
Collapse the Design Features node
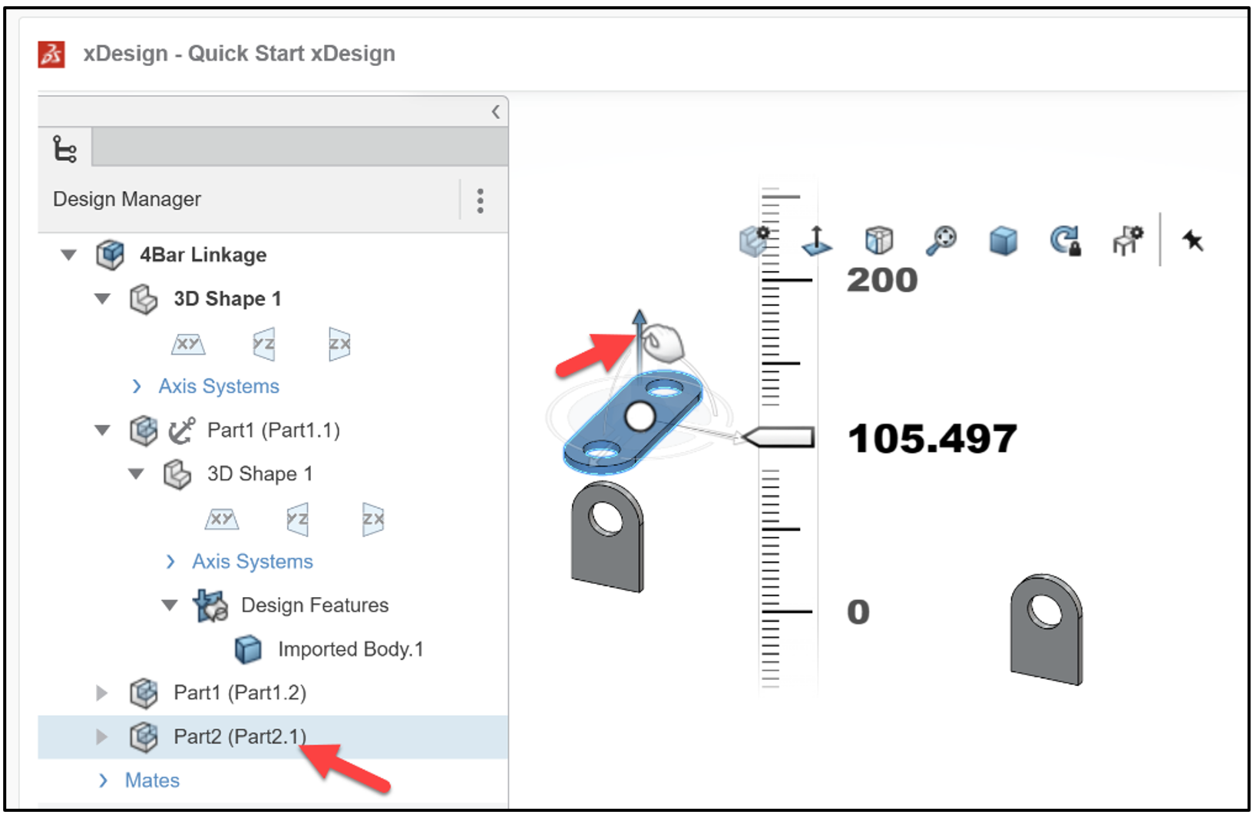(x=170, y=605)
